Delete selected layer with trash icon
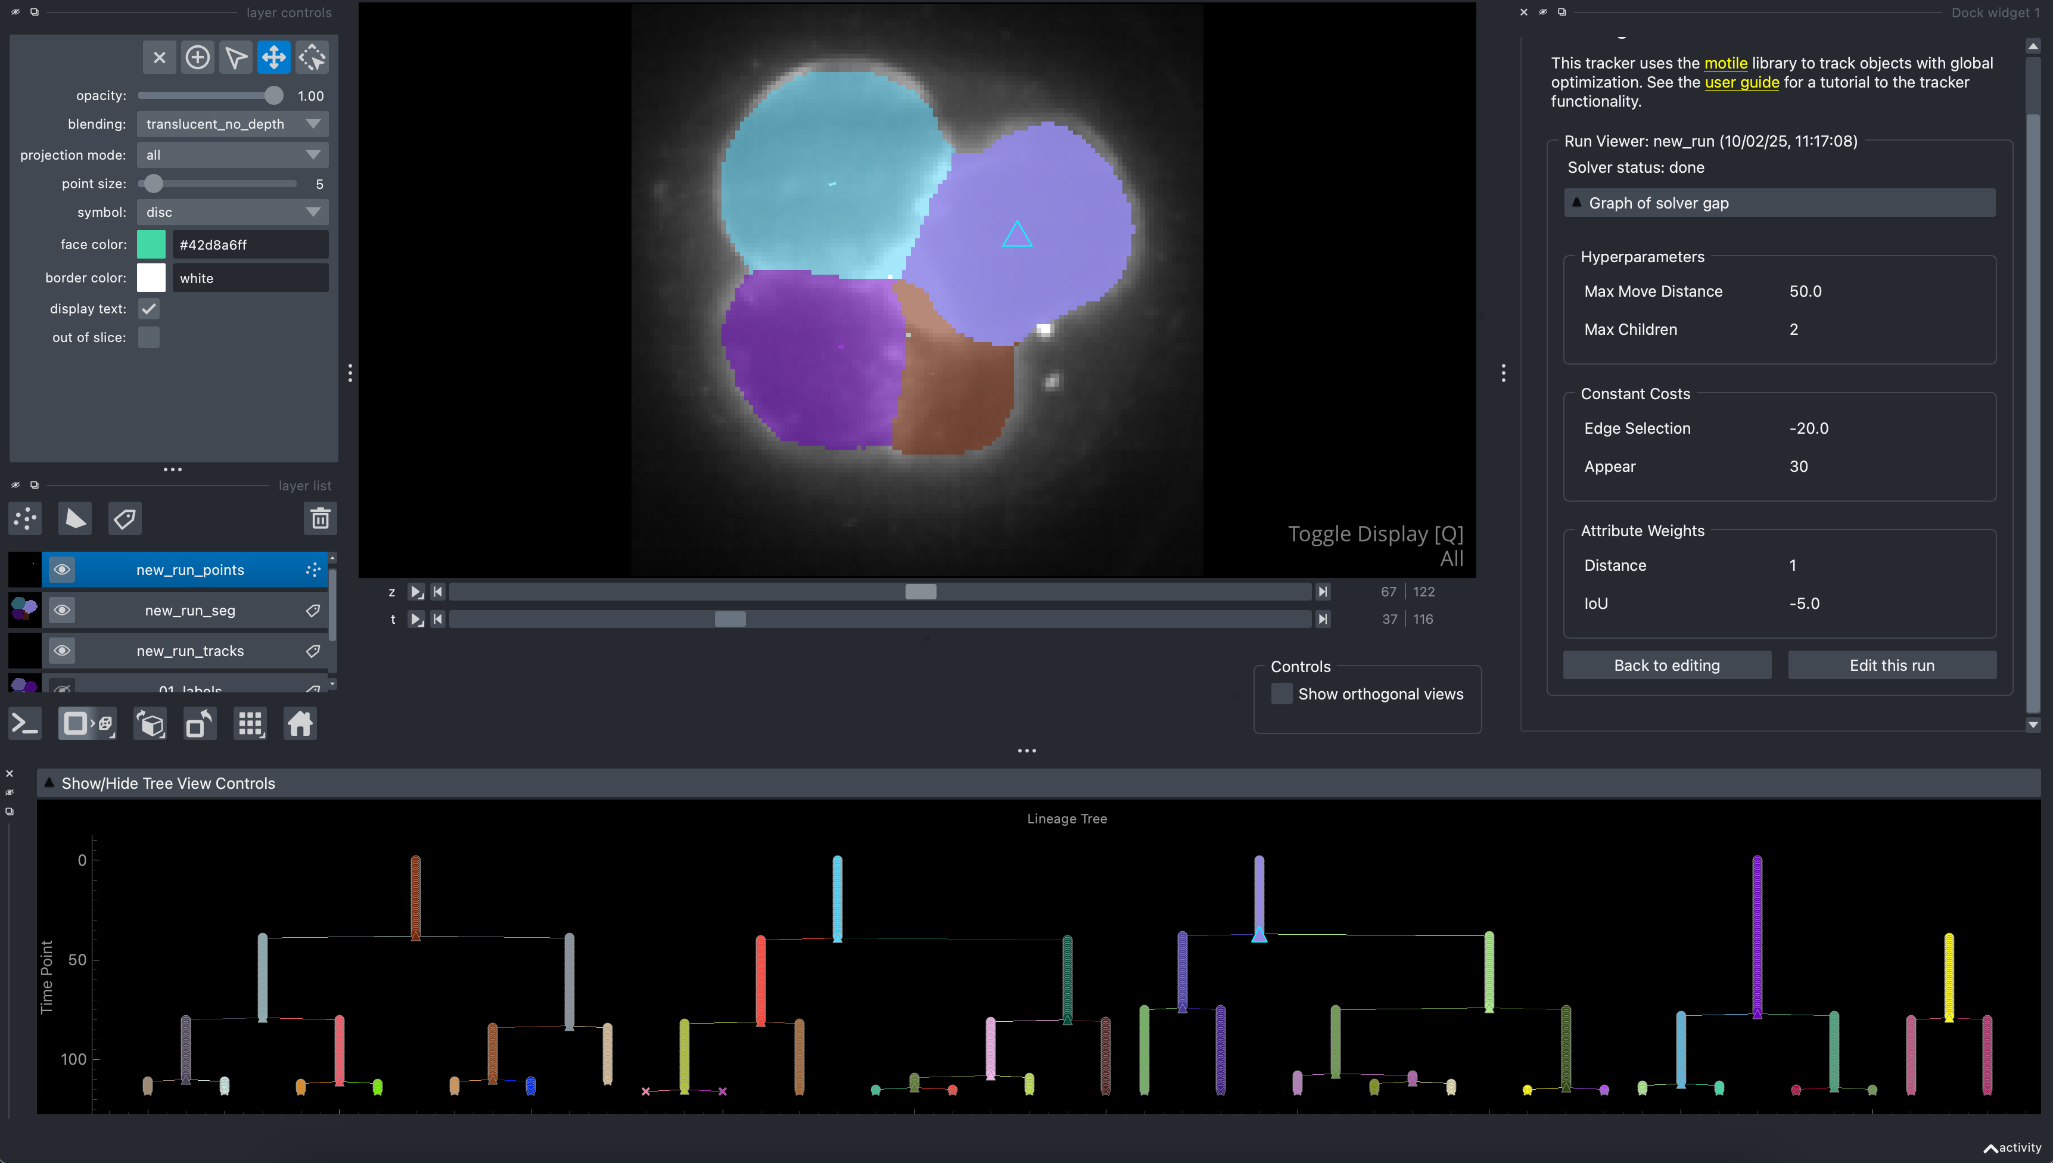Image resolution: width=2053 pixels, height=1163 pixels. click(320, 518)
